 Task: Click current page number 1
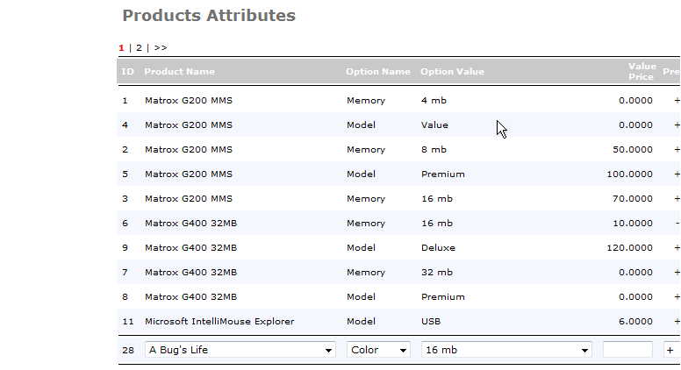pos(122,47)
